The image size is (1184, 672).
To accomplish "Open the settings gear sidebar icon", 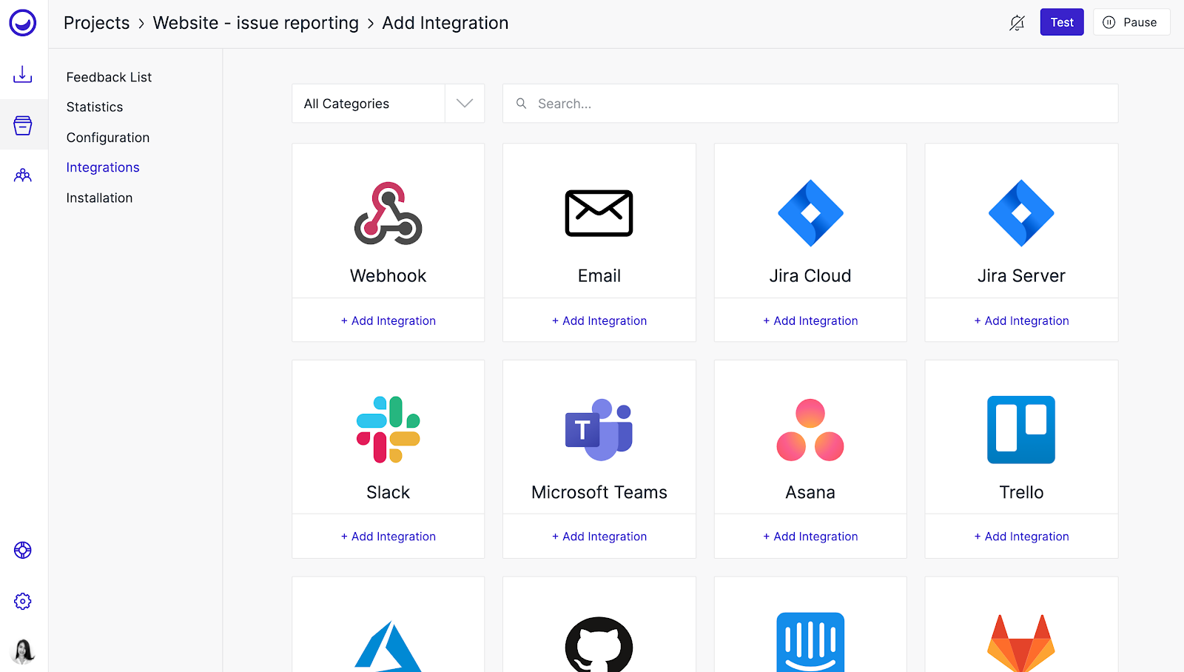I will 23,601.
